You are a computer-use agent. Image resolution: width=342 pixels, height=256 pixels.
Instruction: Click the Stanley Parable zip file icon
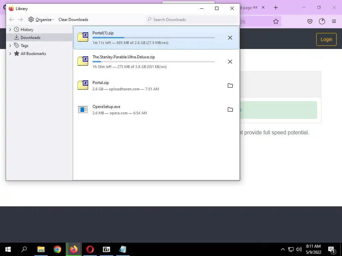(x=83, y=61)
